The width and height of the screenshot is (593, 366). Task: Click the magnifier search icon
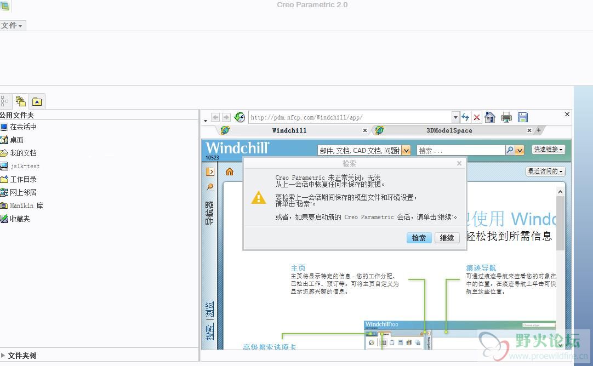510,150
